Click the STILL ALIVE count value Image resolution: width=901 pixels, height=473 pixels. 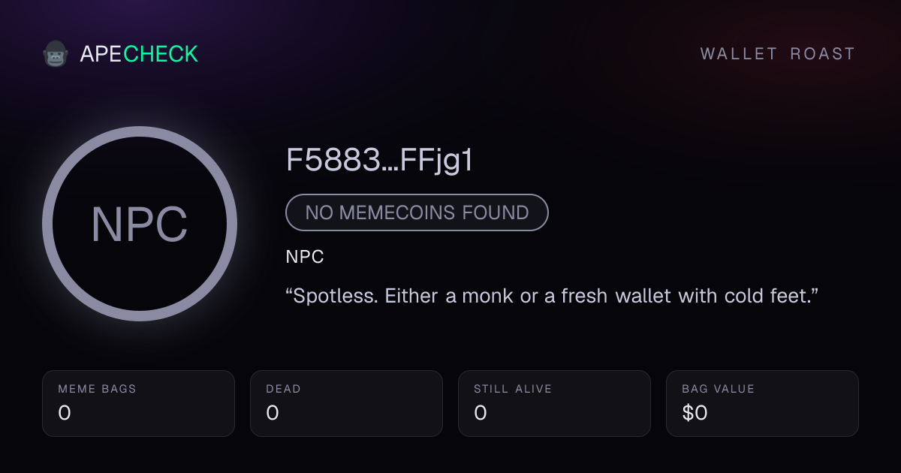pyautogui.click(x=481, y=413)
